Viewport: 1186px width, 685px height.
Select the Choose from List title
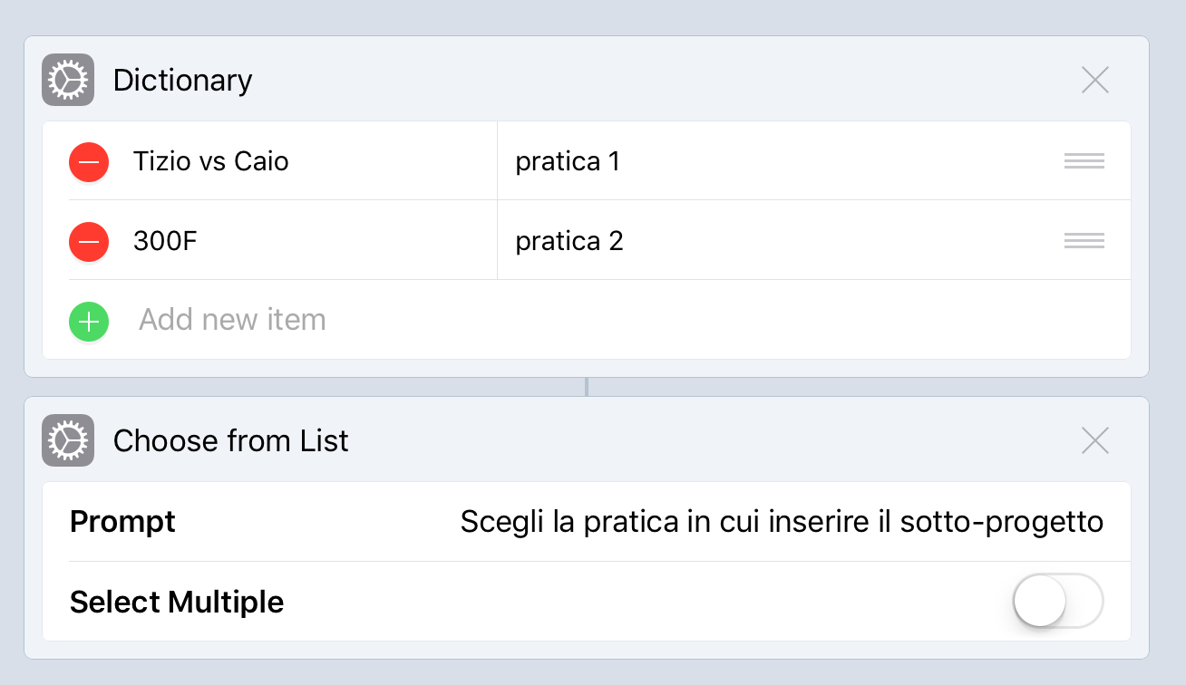point(230,440)
